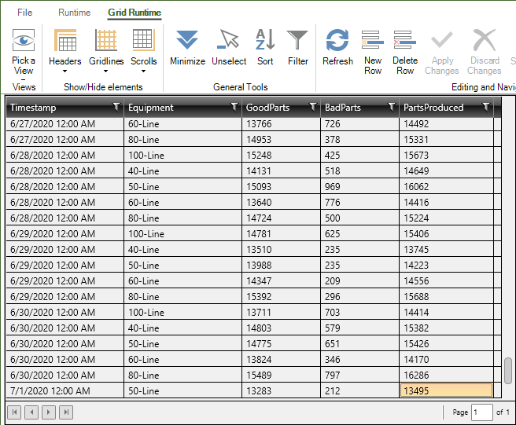Refresh the grid data
516x425 pixels.
[337, 41]
